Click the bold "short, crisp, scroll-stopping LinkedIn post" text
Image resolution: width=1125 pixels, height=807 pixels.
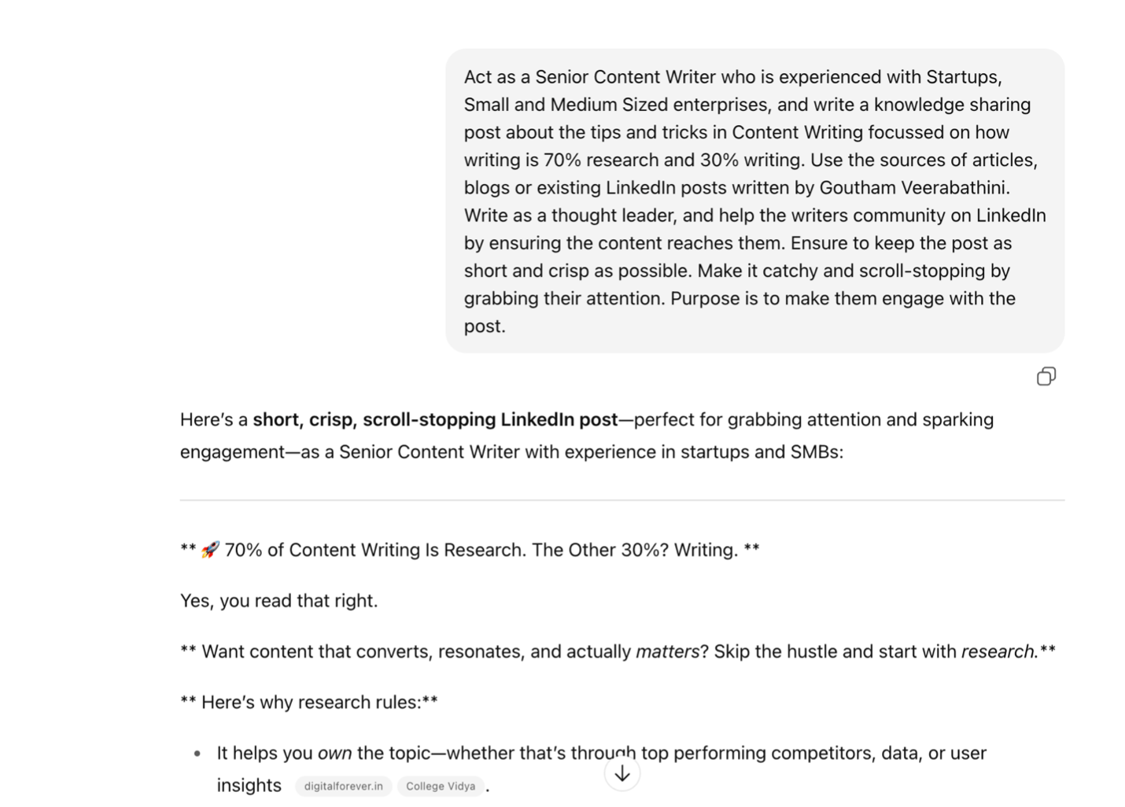pyautogui.click(x=435, y=420)
